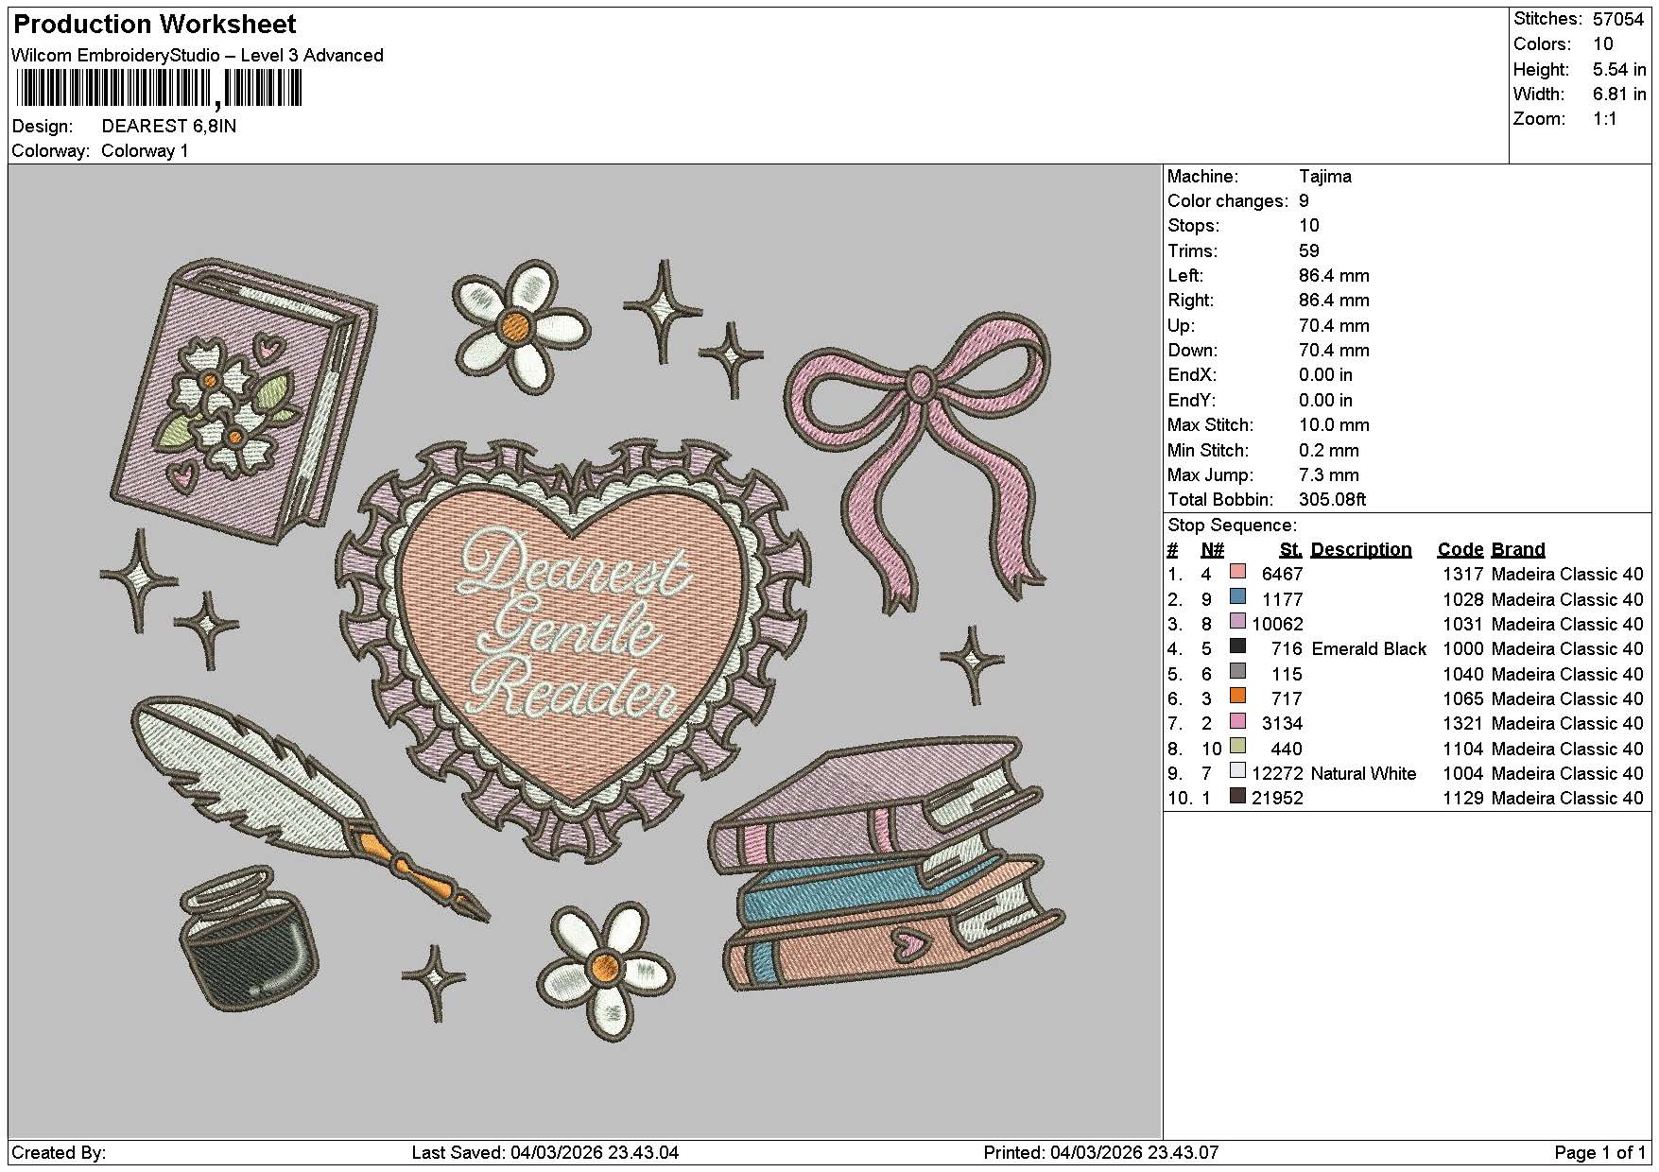Select the green swatch for code 1104
Viewport: 1659px width, 1172px height.
pos(1237,746)
